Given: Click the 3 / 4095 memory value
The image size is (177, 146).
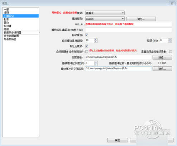Looking at the screenshot, I should coord(162,63).
